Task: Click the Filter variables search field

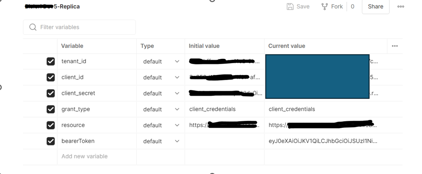Action: [79, 27]
